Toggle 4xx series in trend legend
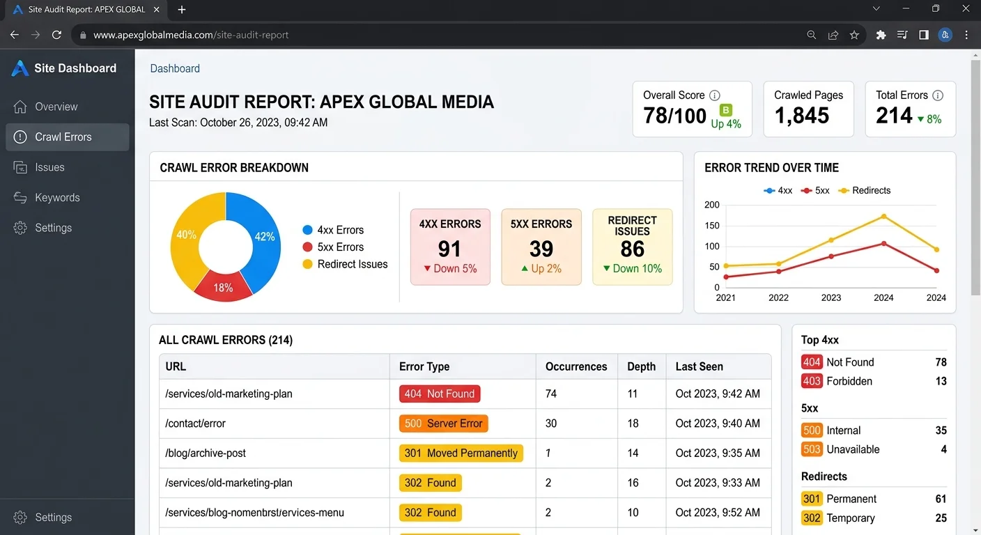 (778, 190)
